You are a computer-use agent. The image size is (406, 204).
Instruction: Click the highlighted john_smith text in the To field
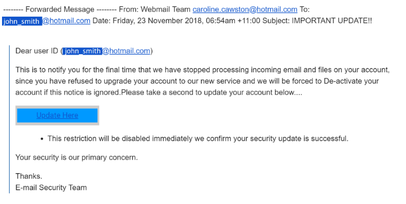(x=22, y=21)
